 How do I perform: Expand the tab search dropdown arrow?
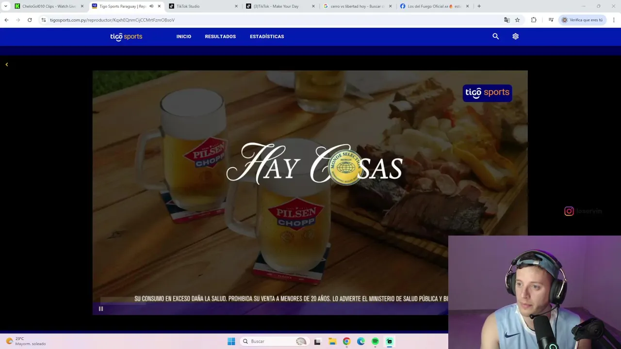[x=6, y=6]
